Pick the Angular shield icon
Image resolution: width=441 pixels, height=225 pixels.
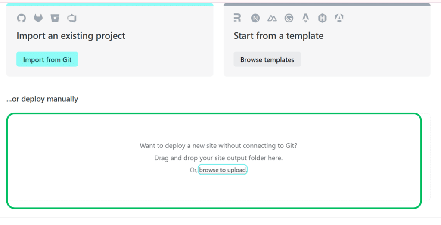[x=339, y=18]
